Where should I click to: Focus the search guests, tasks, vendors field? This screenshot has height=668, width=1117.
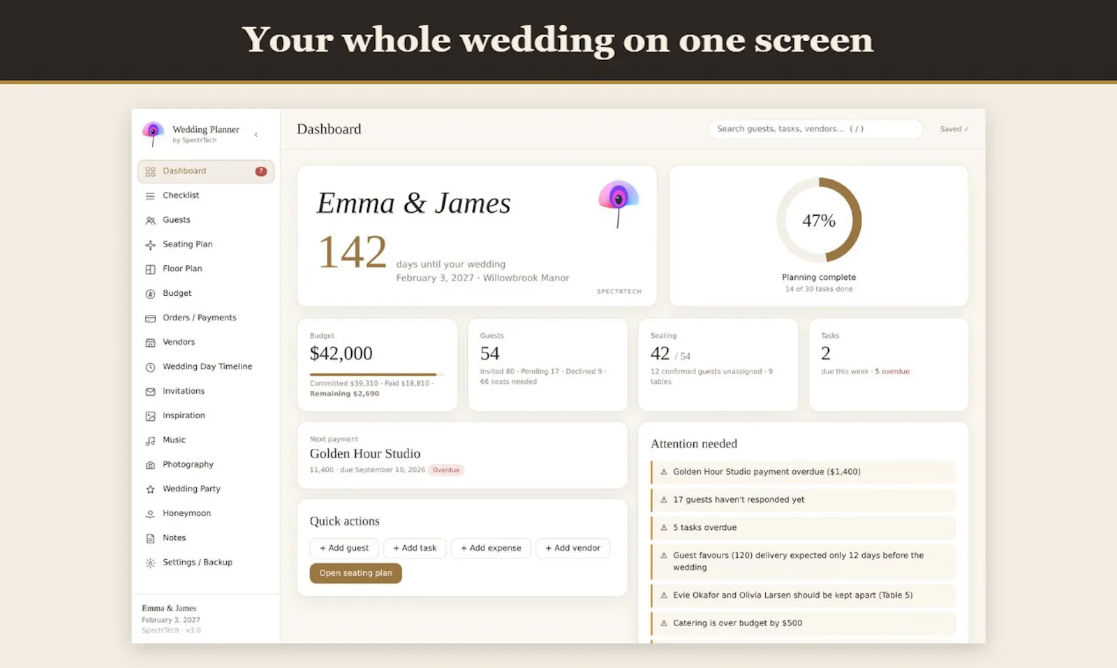815,129
